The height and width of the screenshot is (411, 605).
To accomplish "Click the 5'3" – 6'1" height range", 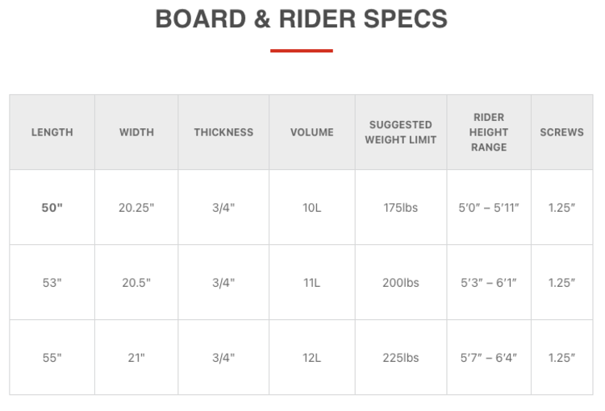I will tap(489, 283).
